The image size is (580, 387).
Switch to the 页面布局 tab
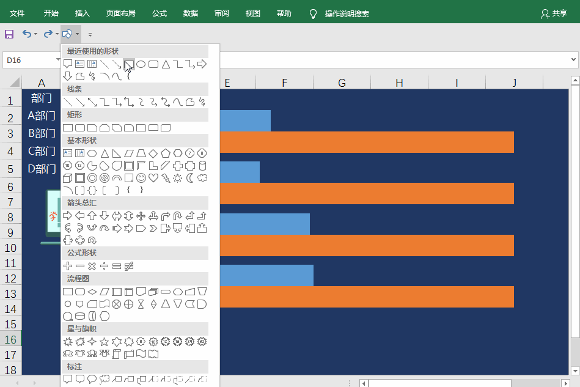[x=120, y=13]
